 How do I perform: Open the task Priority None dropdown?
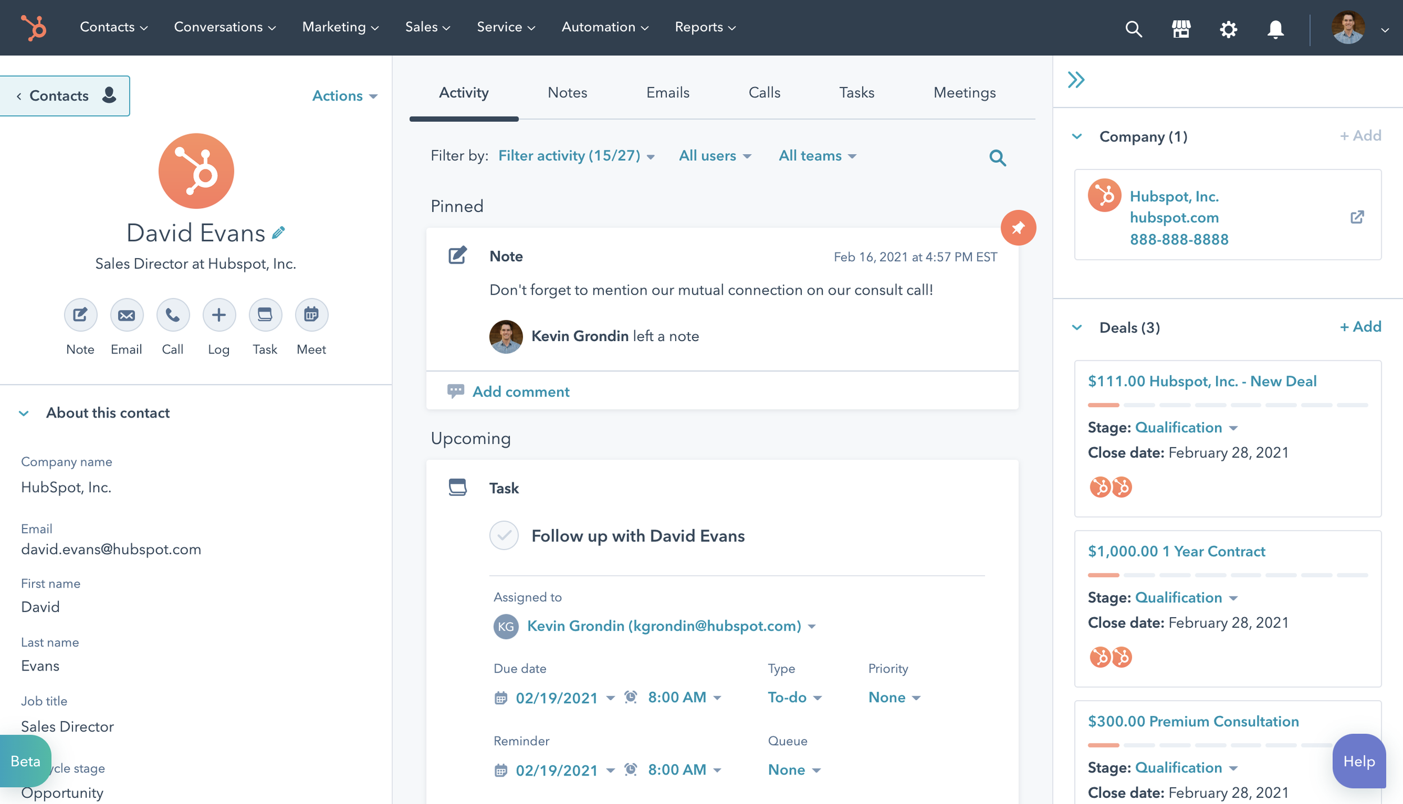894,697
